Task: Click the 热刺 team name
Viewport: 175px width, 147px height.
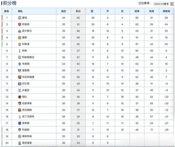Action: (25, 51)
